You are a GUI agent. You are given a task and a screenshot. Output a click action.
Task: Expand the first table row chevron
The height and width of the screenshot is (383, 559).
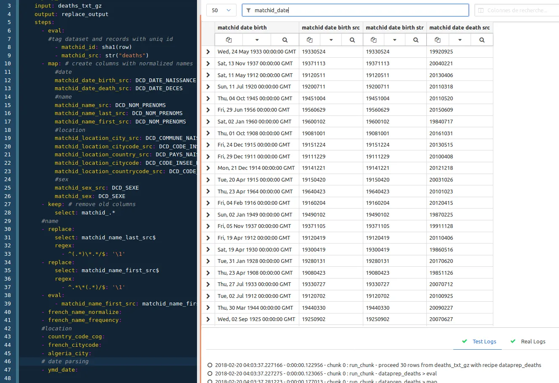click(x=208, y=51)
